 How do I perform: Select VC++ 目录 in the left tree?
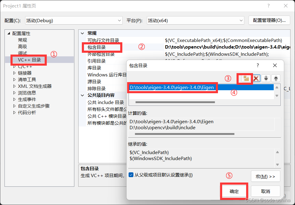point(28,60)
